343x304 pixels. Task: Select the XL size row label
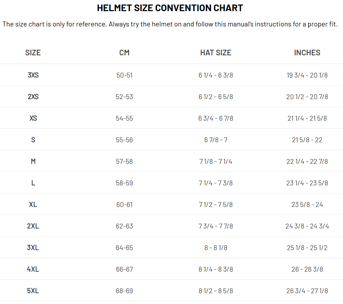coord(33,205)
